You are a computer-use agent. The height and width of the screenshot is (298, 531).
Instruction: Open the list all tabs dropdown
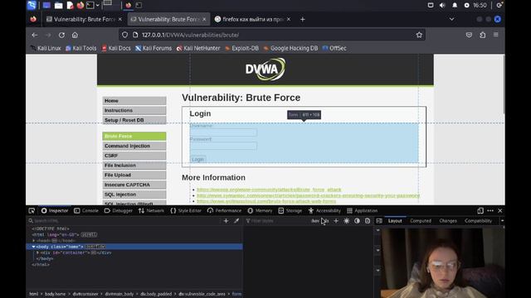(451, 19)
